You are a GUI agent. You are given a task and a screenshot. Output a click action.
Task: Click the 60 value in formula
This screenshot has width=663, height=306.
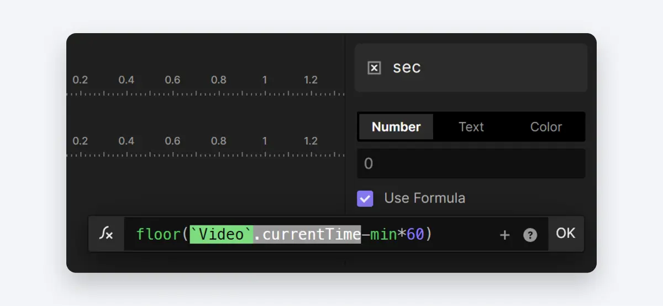415,235
